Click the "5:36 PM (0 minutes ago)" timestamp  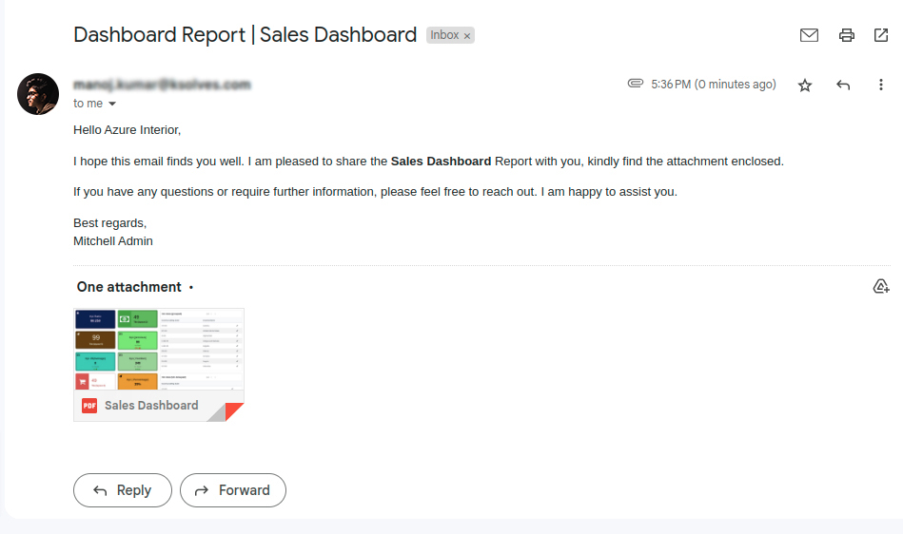pyautogui.click(x=713, y=85)
